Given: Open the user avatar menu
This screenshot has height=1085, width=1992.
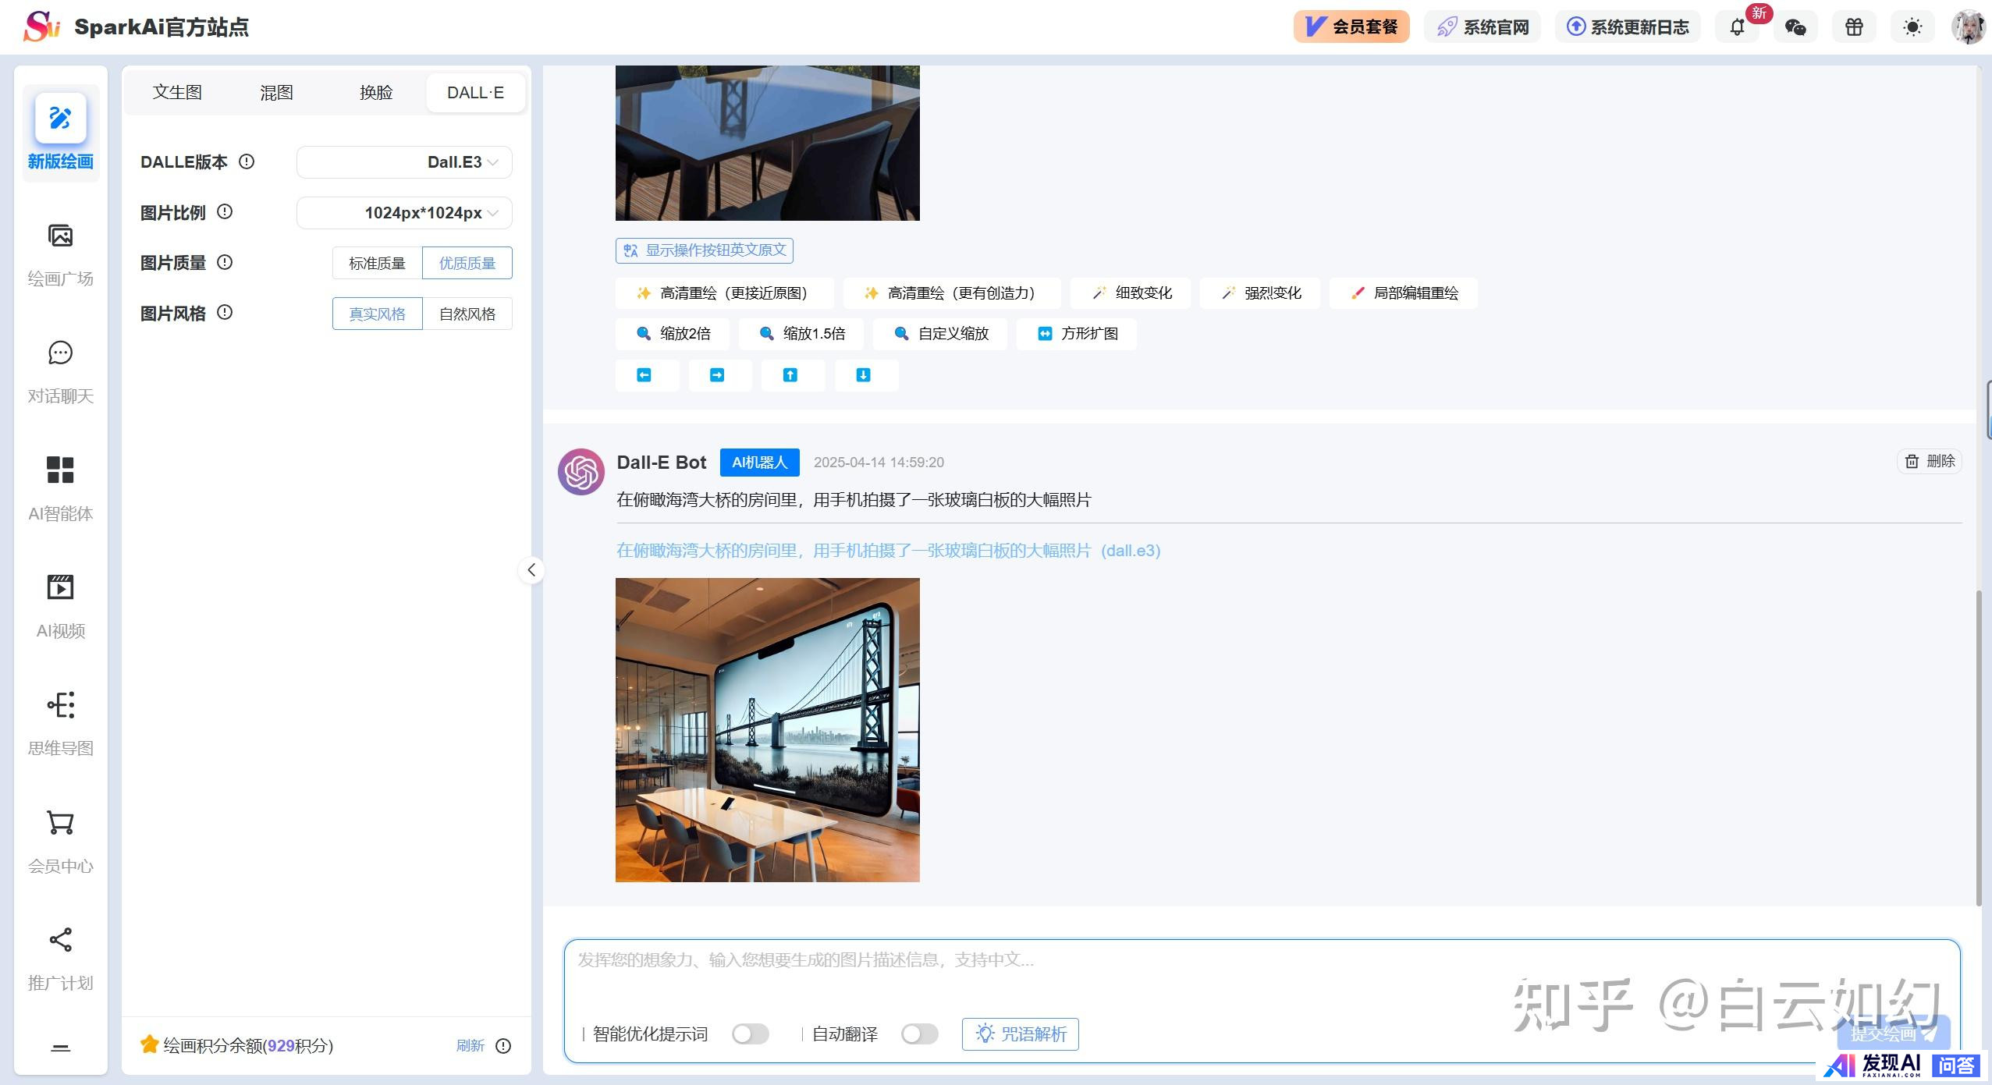Looking at the screenshot, I should (x=1968, y=27).
